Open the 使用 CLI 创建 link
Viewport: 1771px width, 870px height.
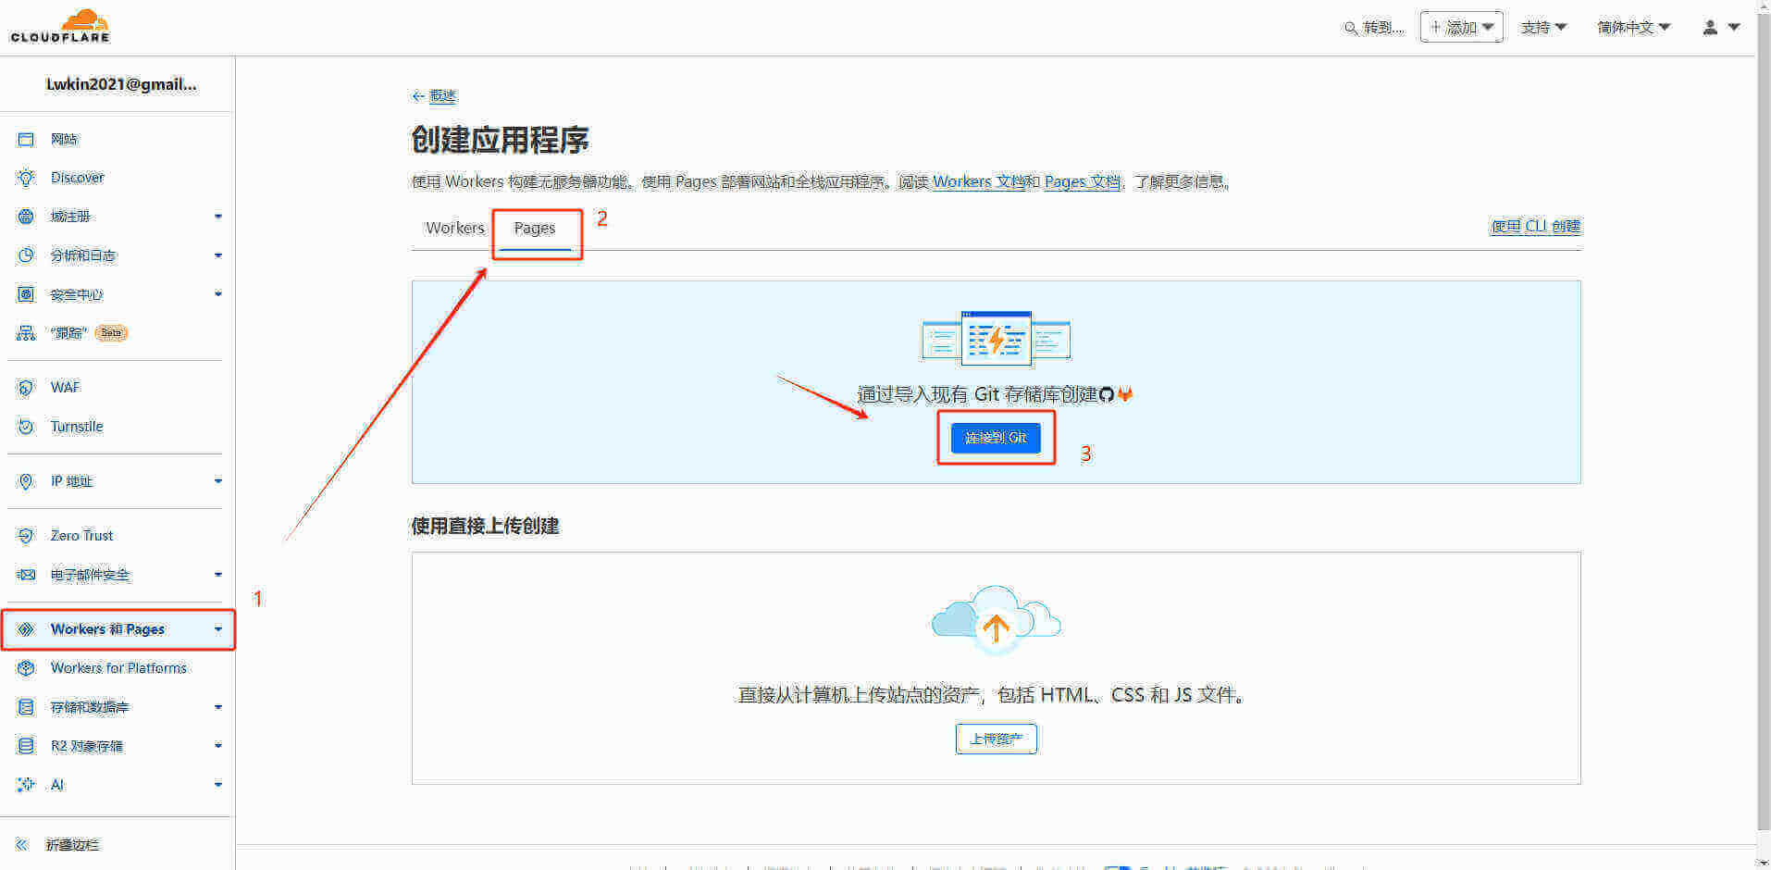pos(1535,227)
